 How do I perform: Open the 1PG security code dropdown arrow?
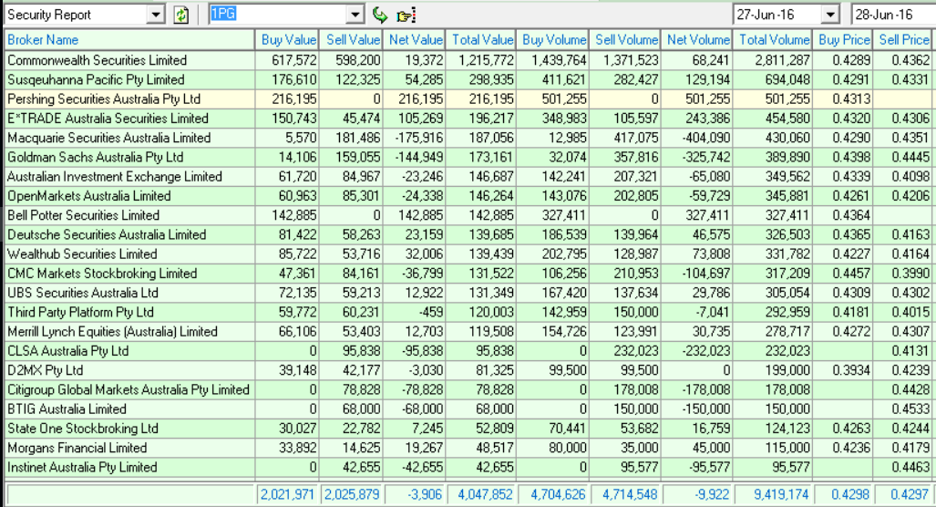[355, 15]
